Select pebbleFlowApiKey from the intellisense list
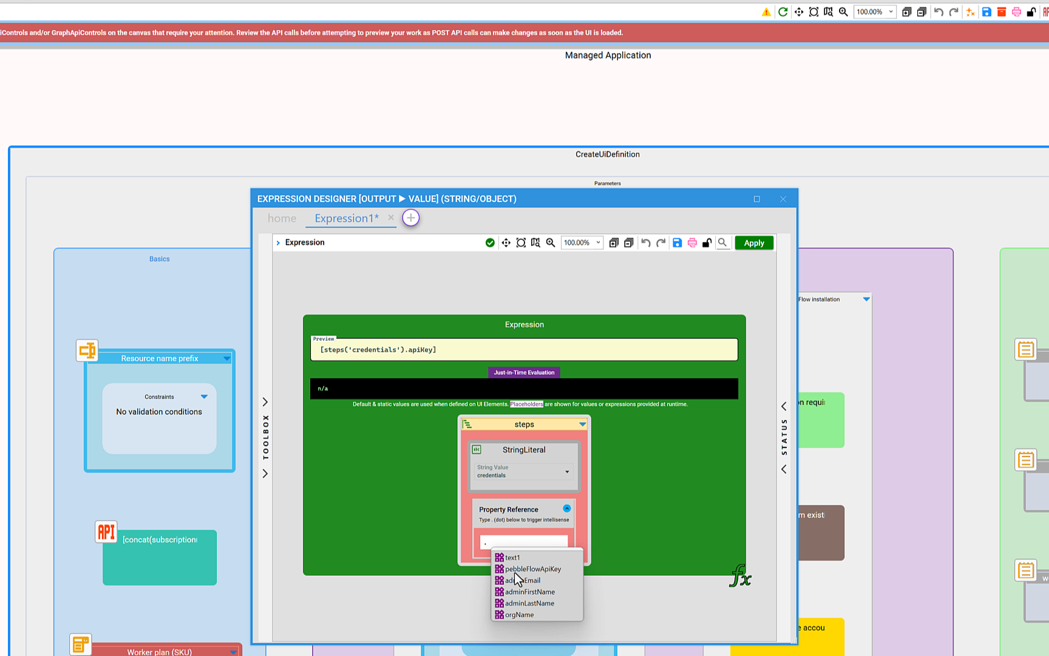The height and width of the screenshot is (656, 1049). tap(533, 569)
